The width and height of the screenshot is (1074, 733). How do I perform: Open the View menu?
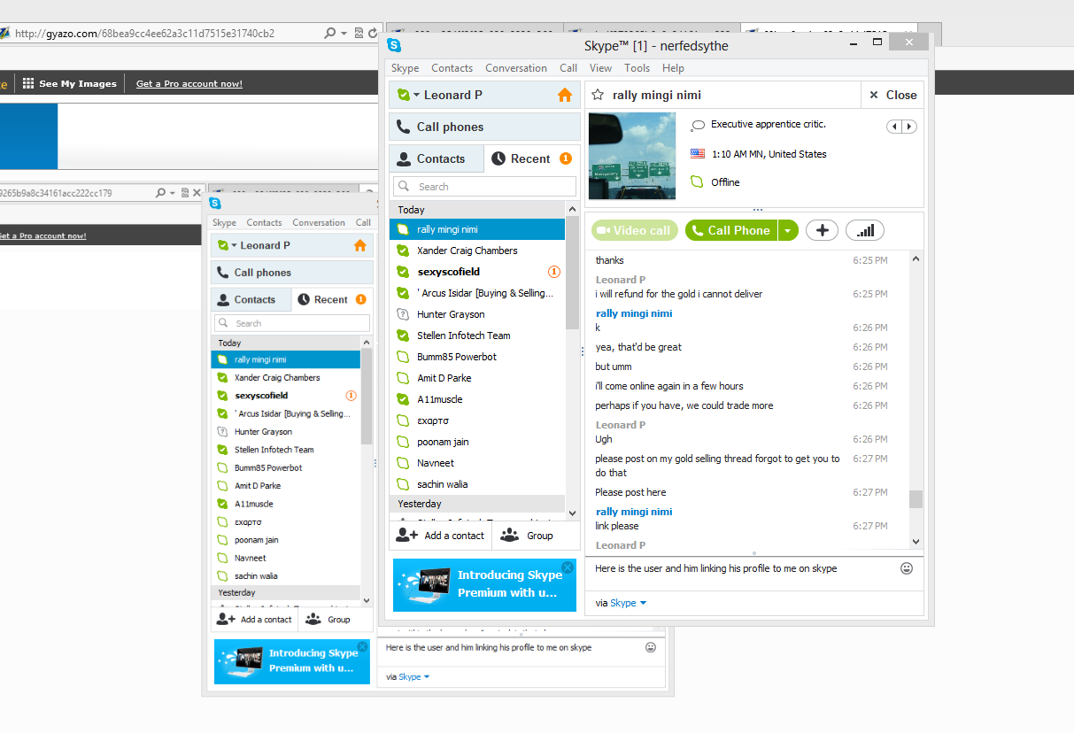pos(600,68)
